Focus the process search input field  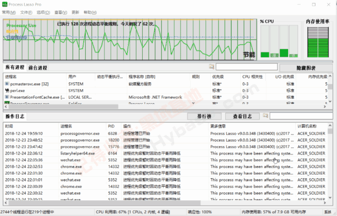click(246, 67)
